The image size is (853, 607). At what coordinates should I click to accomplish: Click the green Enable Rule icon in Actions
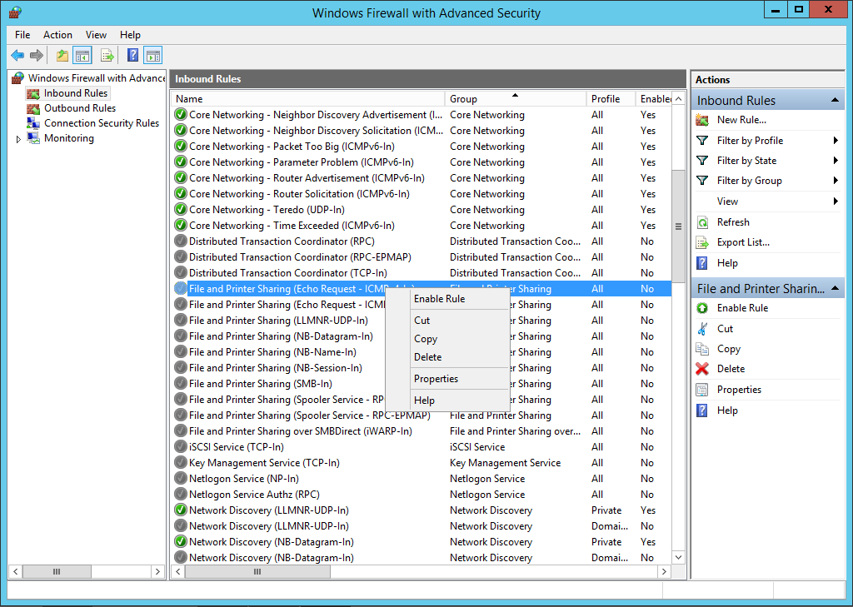click(702, 308)
